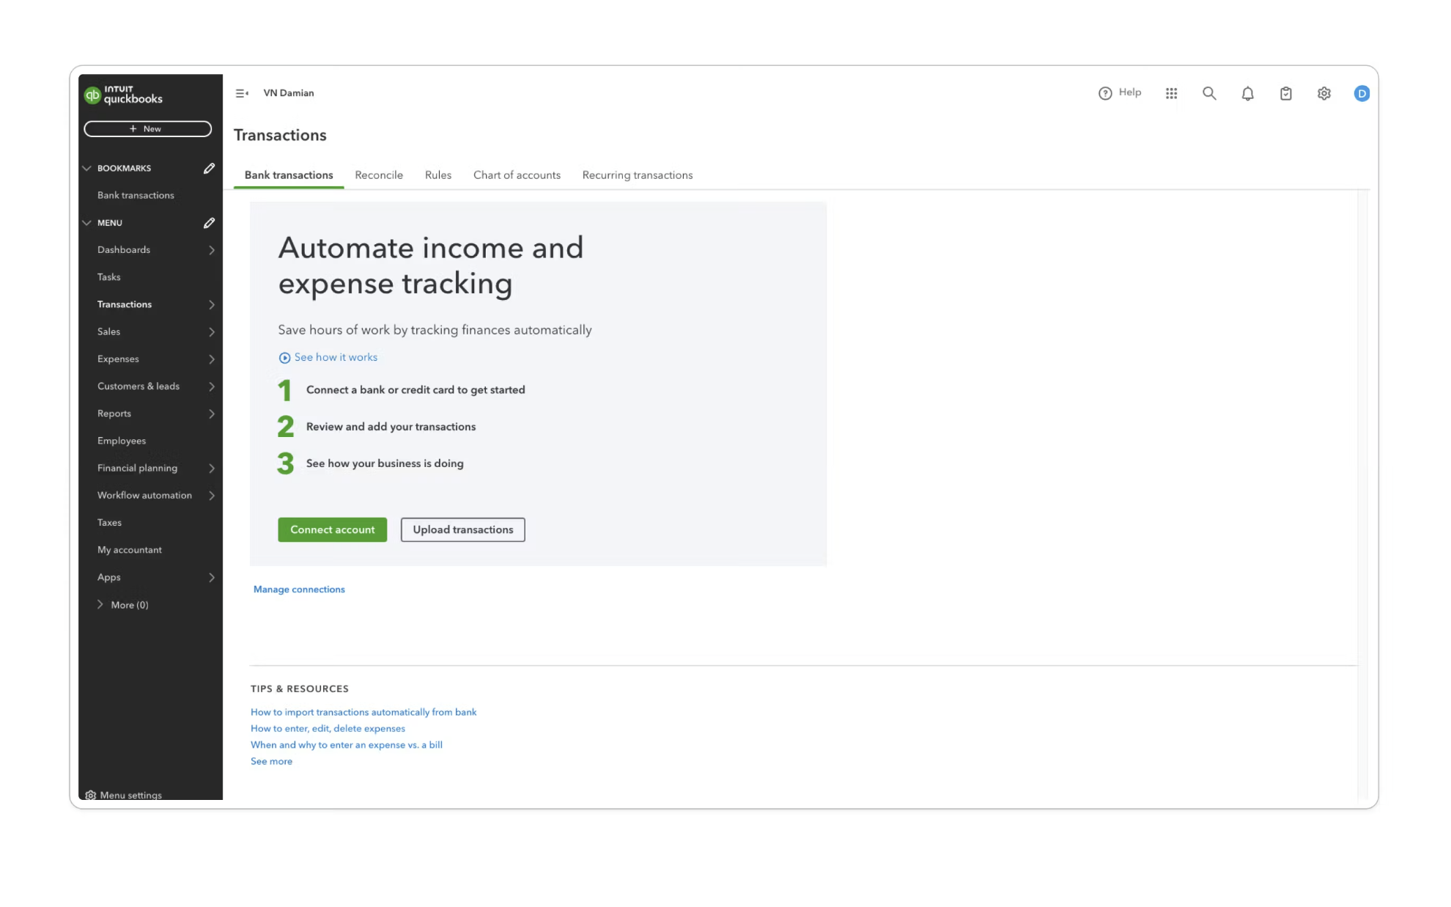Open the Rules tab
This screenshot has width=1451, height=907.
(x=438, y=175)
